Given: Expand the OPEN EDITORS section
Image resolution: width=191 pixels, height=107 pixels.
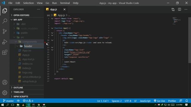Looking at the screenshot, I should (27, 15).
